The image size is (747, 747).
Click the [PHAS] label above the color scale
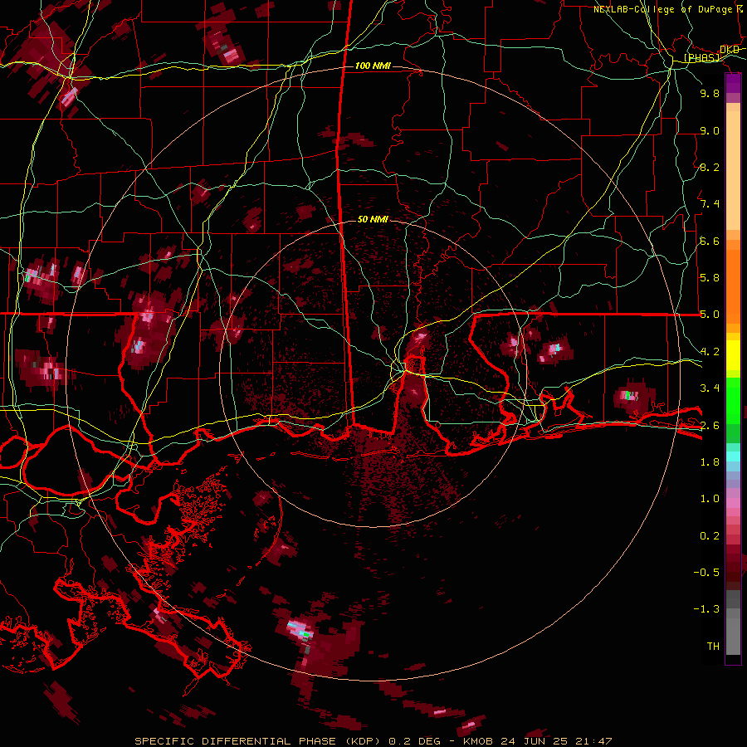coord(701,57)
